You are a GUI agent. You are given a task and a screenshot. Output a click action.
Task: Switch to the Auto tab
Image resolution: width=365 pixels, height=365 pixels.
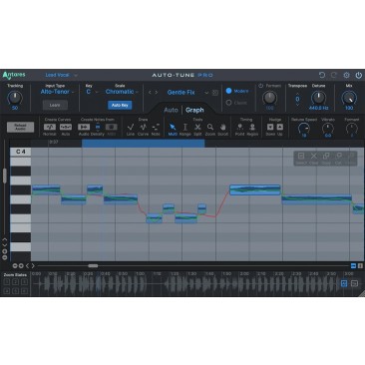tap(171, 110)
